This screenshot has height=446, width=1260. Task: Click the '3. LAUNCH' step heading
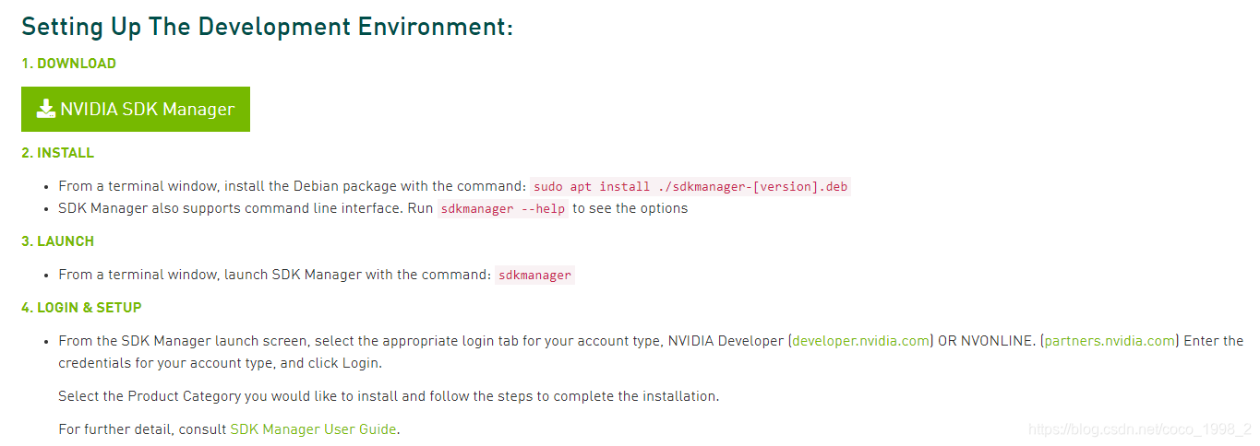tap(58, 241)
